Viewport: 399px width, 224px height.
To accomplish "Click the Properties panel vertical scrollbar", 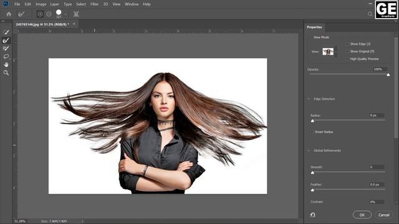I will (396, 88).
